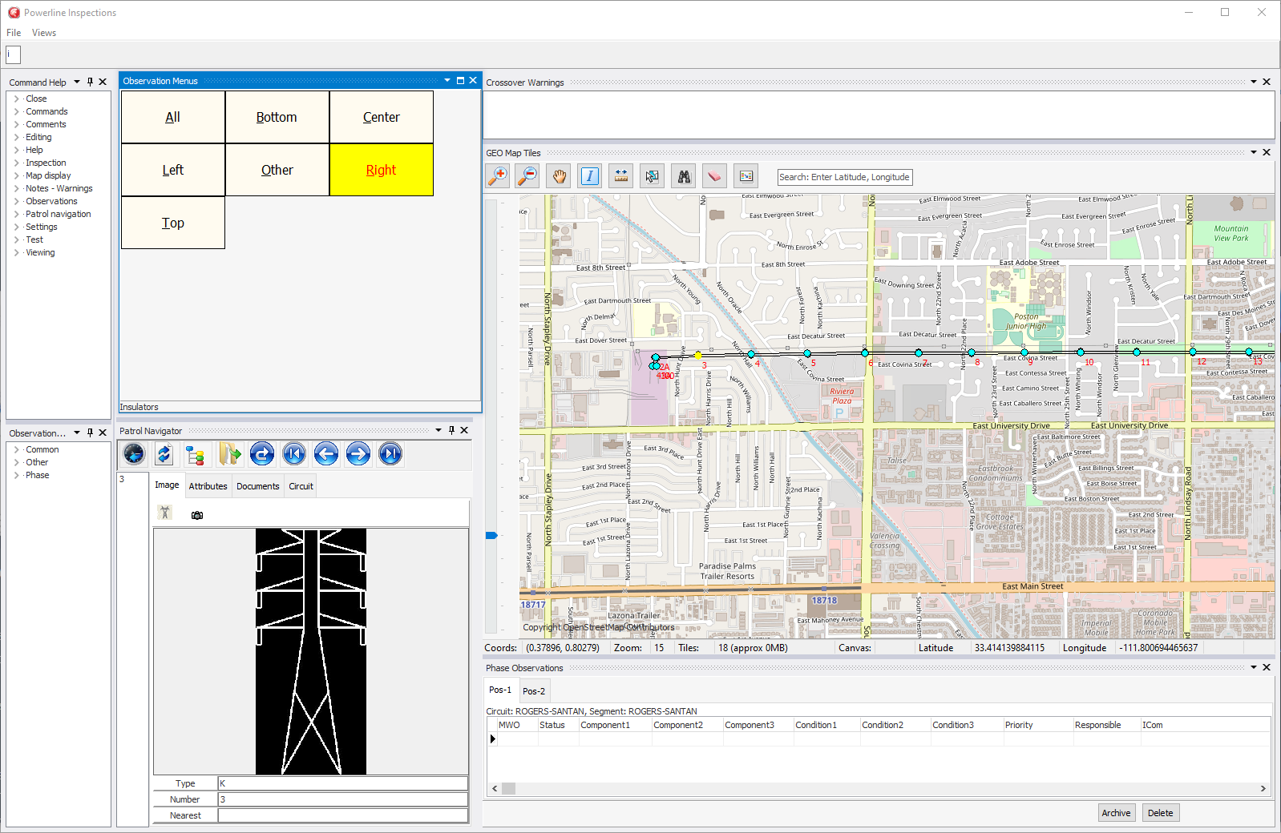
Task: Toggle the Info (I) map tool
Action: (x=590, y=176)
